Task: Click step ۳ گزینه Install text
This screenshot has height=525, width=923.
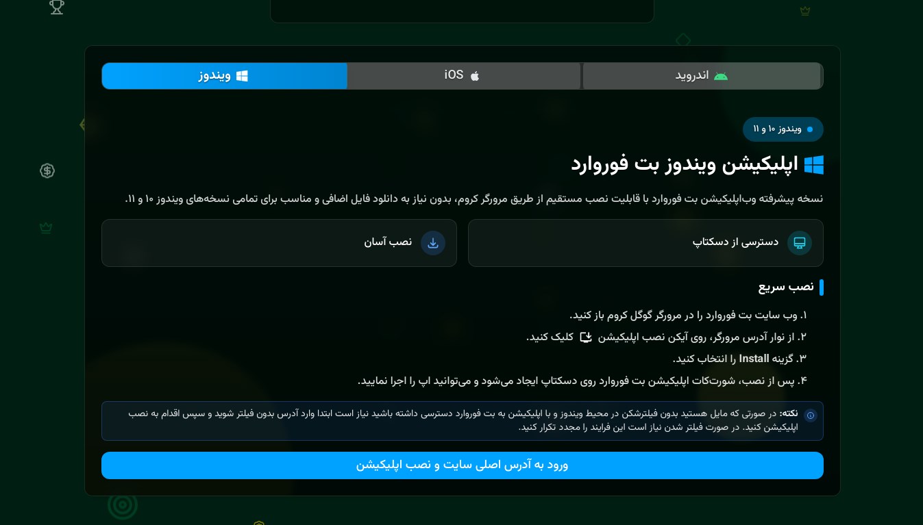Action: click(x=740, y=359)
